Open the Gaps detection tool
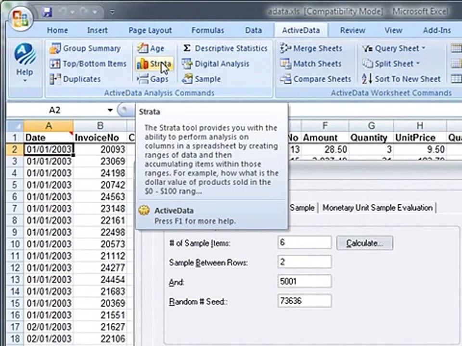 (153, 79)
